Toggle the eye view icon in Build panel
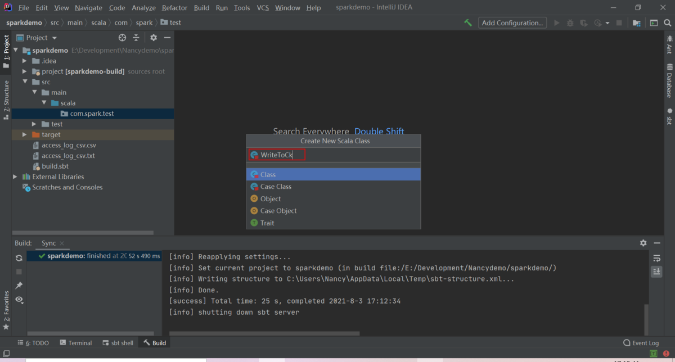The height and width of the screenshot is (362, 675). click(x=19, y=300)
